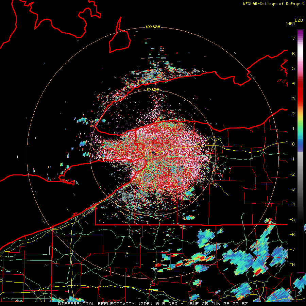Click the -6 value on color scale
This screenshot has width=306, height=306.
[x=292, y=235]
